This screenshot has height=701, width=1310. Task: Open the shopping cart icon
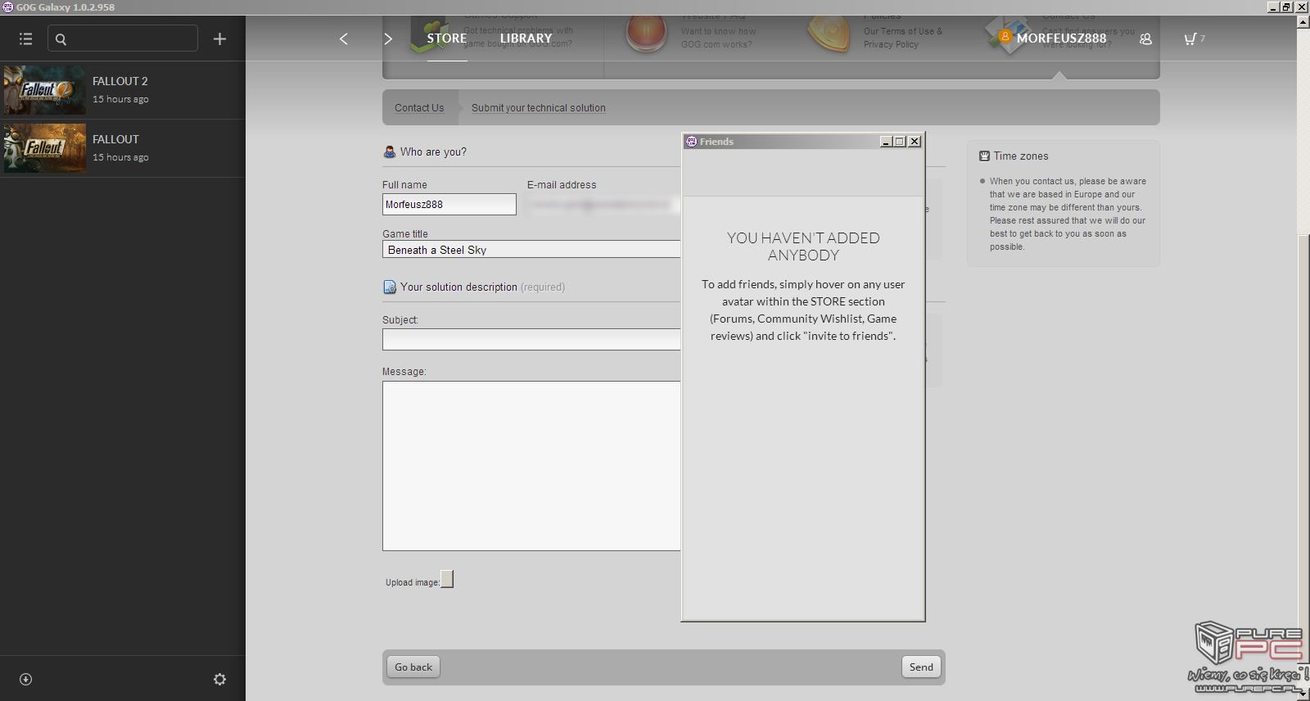click(1190, 38)
